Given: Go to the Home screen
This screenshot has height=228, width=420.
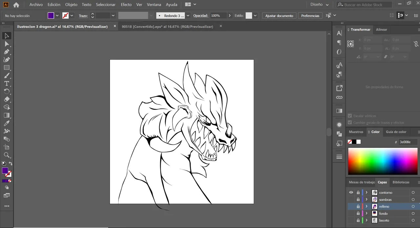Looking at the screenshot, I should (16, 5).
